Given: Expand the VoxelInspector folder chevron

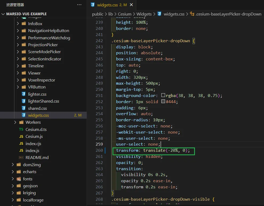Looking at the screenshot, I should pos(18,80).
